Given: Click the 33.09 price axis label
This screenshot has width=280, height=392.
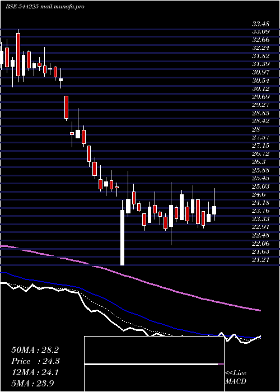Looking at the screenshot, I should click(x=261, y=32).
